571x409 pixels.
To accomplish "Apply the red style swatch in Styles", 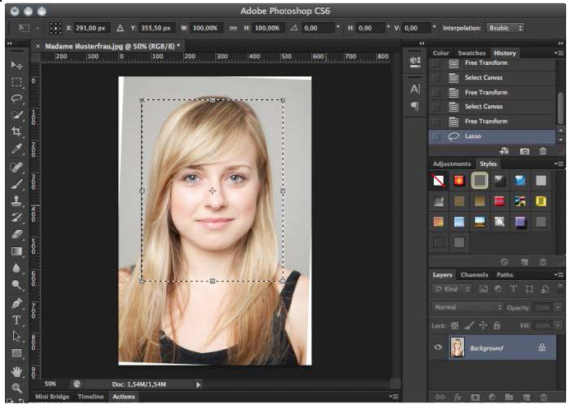I will pyautogui.click(x=500, y=200).
